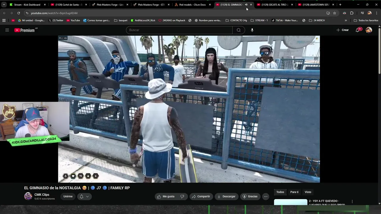Open YouTube notifications bell
The width and height of the screenshot is (381, 214).
pos(357,30)
